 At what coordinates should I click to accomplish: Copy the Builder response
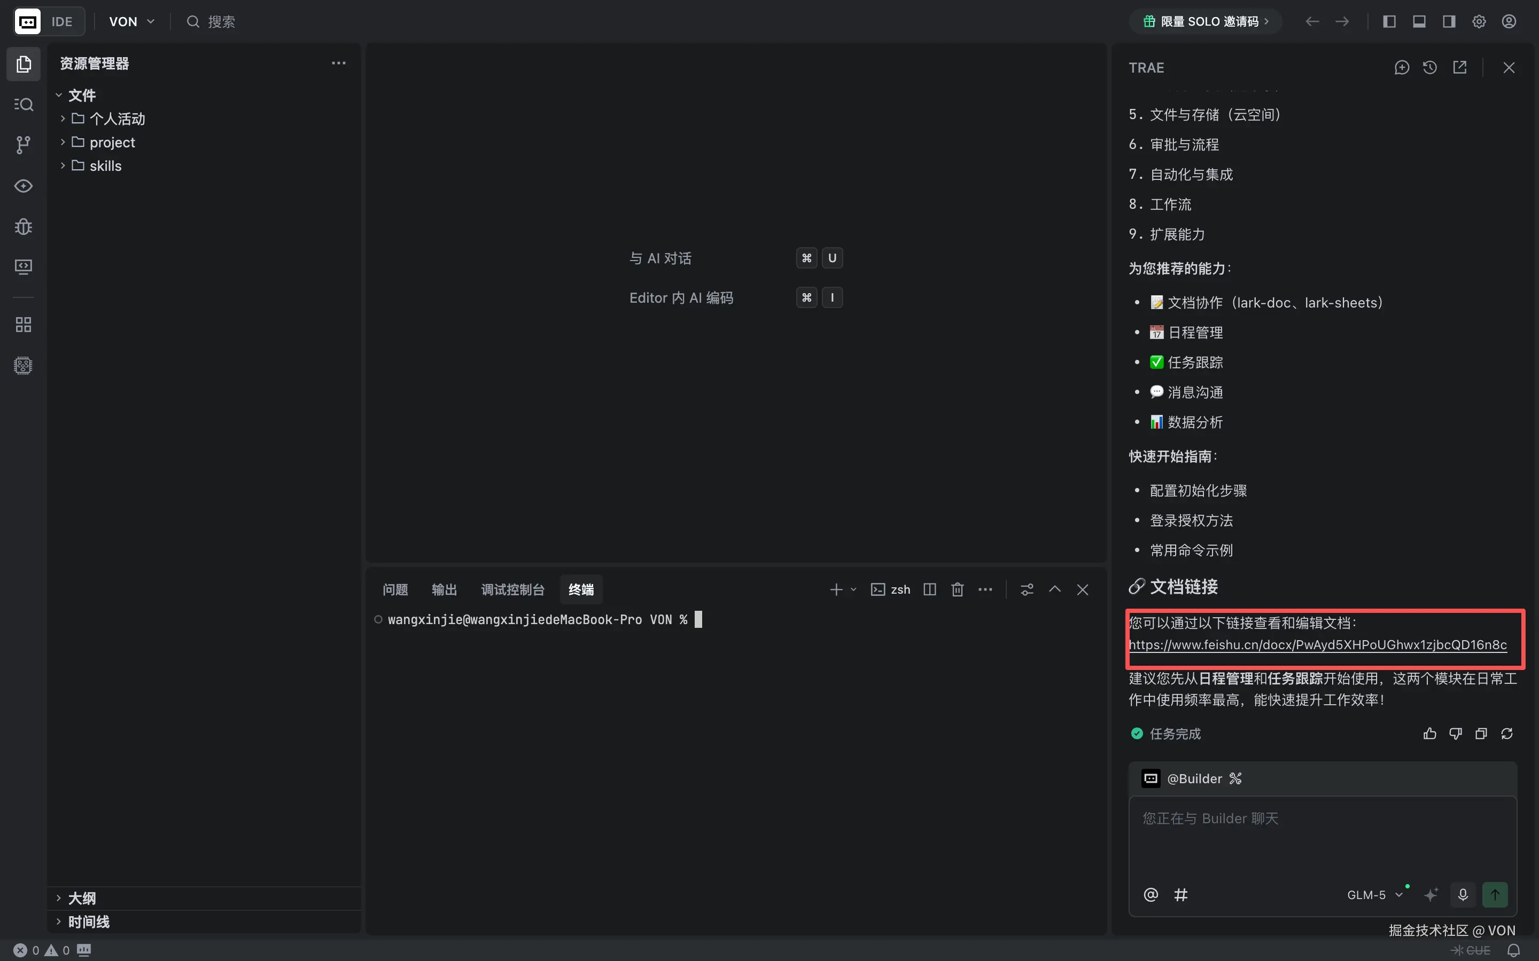coord(1481,734)
